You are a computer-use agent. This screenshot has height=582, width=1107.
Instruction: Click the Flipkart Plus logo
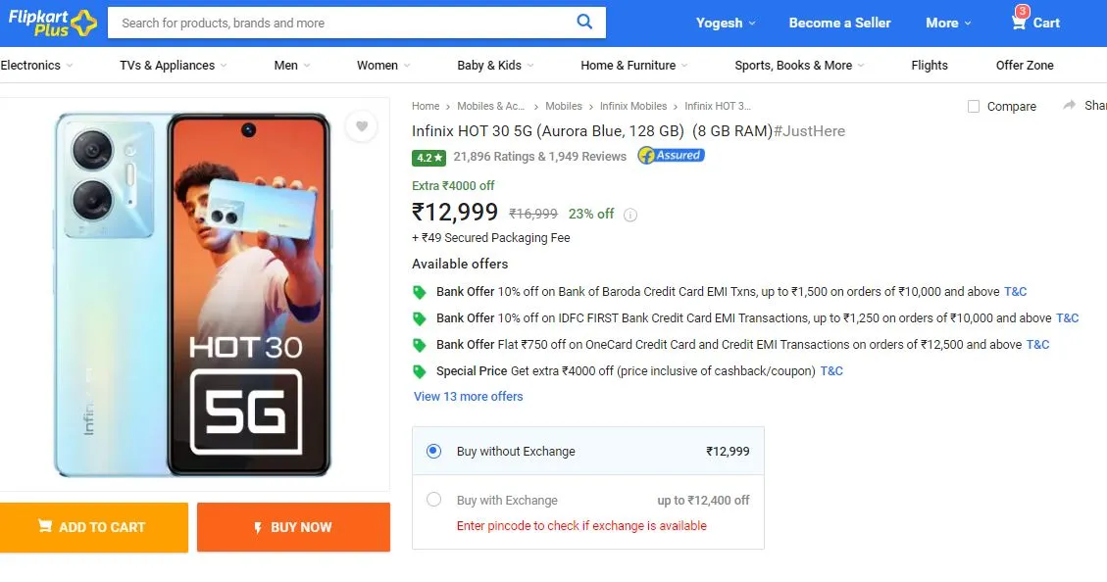pyautogui.click(x=52, y=23)
